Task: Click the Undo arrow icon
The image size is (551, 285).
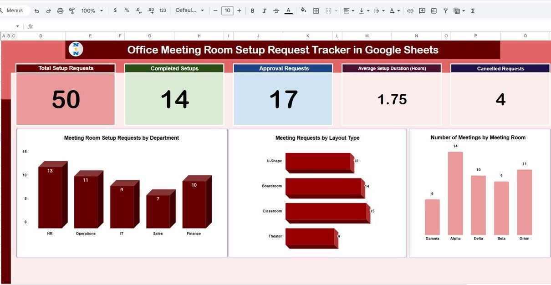Action: click(37, 11)
